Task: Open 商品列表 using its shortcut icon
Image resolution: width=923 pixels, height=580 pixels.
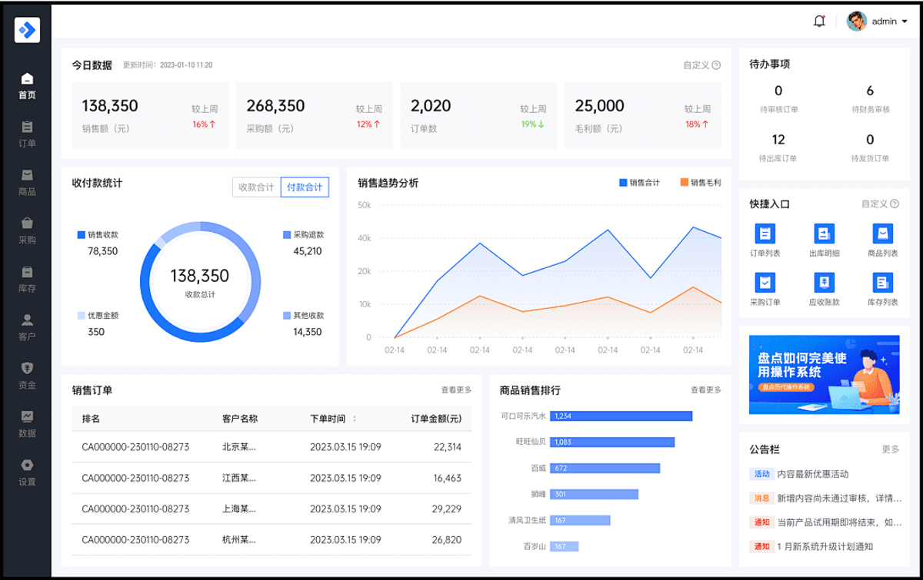Action: (x=883, y=240)
